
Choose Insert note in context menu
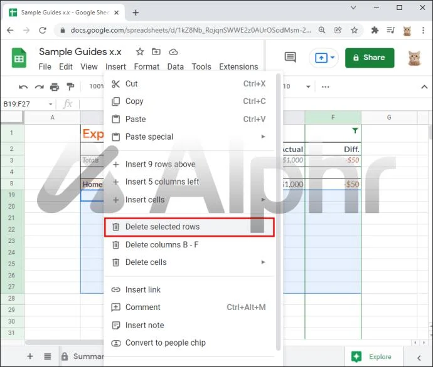click(189, 326)
